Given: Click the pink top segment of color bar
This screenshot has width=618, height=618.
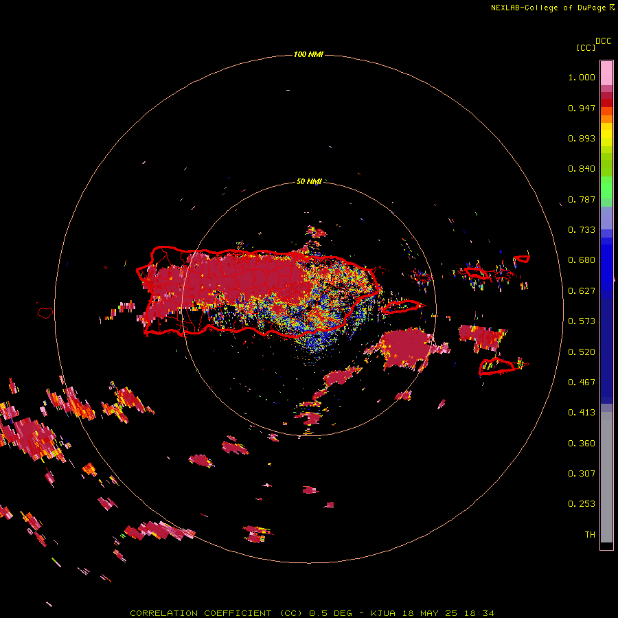Looking at the screenshot, I should click(x=606, y=73).
